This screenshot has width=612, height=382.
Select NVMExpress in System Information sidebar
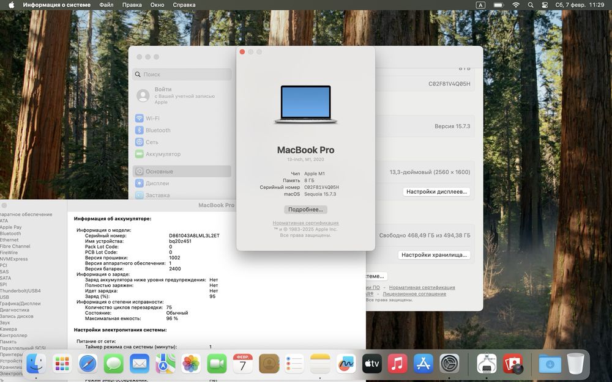[14, 259]
